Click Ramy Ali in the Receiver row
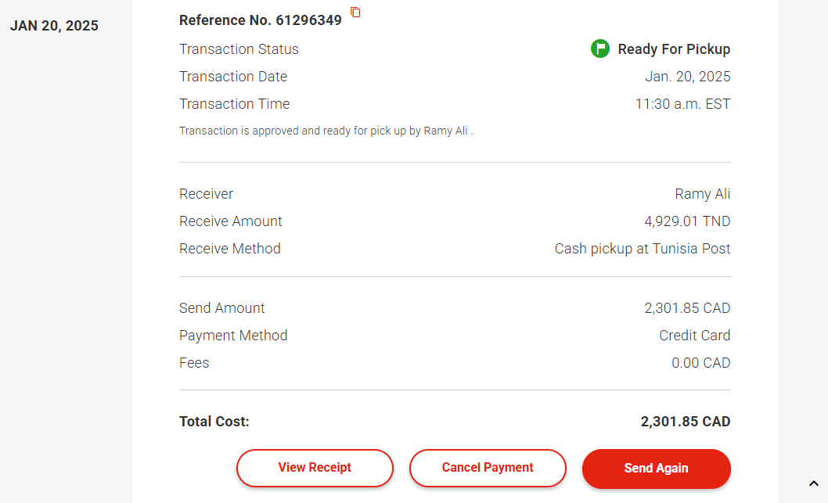The height and width of the screenshot is (503, 828). [702, 194]
